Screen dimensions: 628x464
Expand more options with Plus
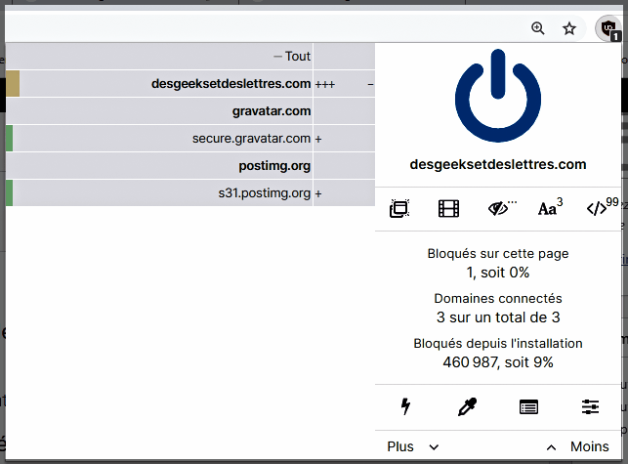click(x=412, y=446)
